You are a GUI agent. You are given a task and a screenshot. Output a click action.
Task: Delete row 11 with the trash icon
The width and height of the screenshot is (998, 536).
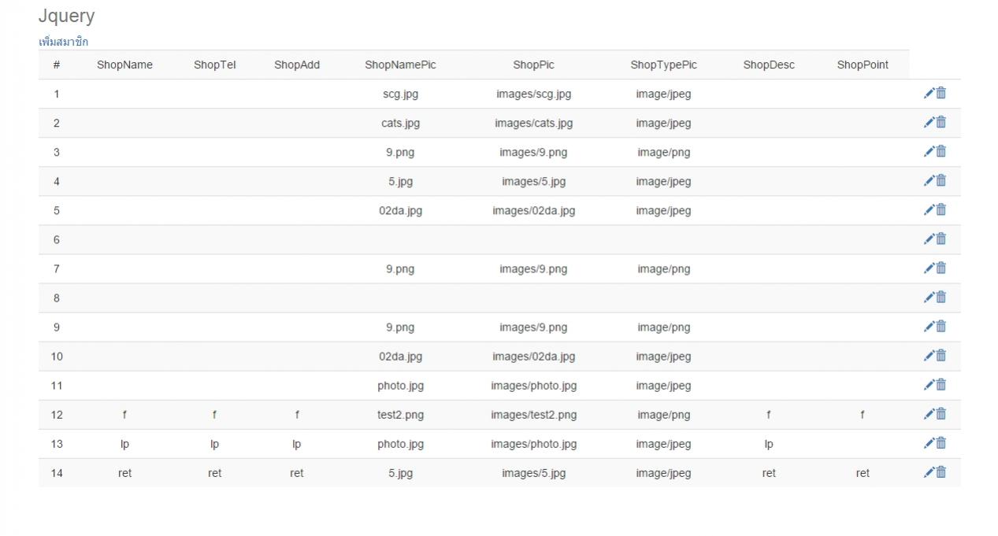[941, 385]
